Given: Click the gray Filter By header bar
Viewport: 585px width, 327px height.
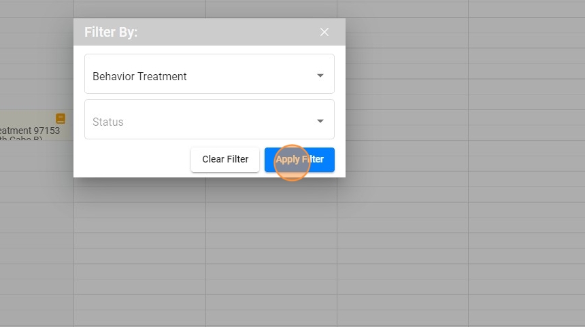Looking at the screenshot, I should click(x=224, y=32).
